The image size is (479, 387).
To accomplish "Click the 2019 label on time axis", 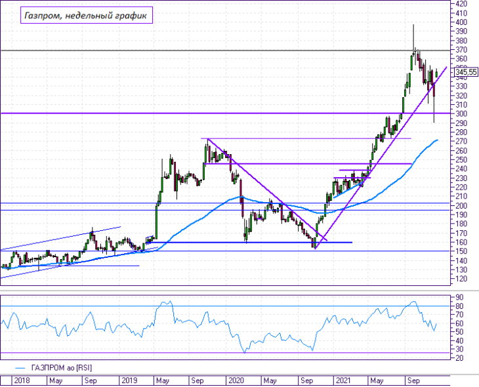I will tap(129, 380).
